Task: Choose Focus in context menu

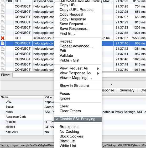Action: click(65, 94)
